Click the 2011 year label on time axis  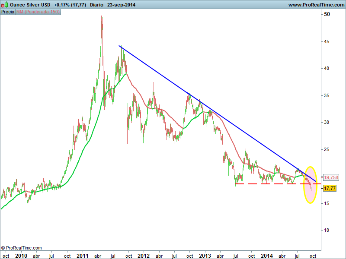[x=83, y=256]
